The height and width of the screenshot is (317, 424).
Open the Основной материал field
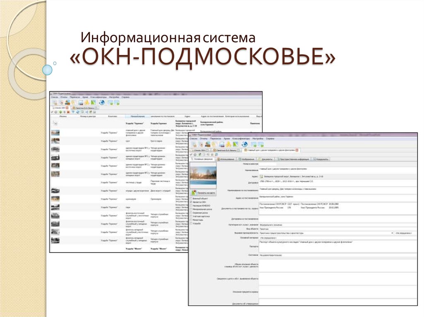click(x=337, y=238)
